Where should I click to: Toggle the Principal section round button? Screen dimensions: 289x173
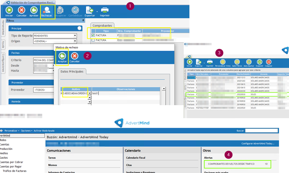point(80,28)
